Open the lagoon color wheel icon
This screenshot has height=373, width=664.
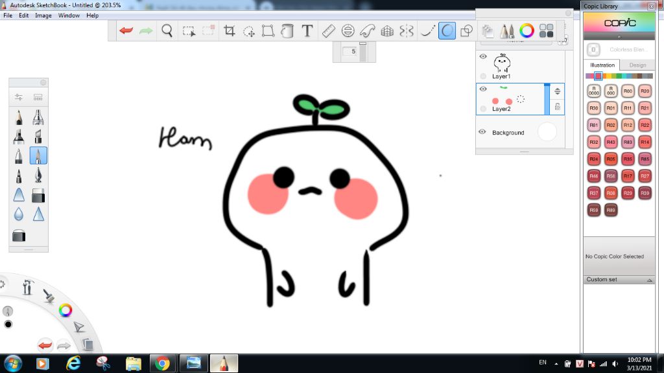pos(65,310)
